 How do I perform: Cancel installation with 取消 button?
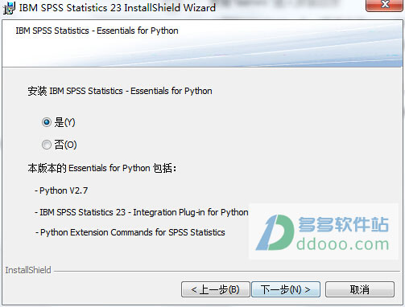[360, 289]
